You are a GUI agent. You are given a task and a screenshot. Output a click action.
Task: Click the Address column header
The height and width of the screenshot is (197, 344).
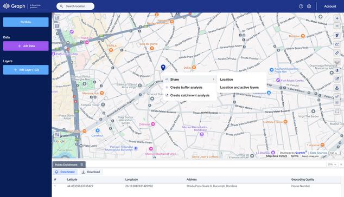coord(192,180)
